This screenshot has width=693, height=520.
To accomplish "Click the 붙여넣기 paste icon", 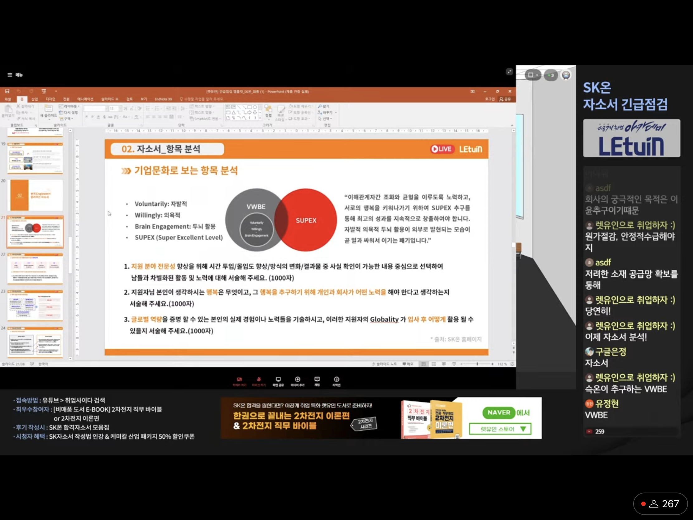I will pos(8,112).
